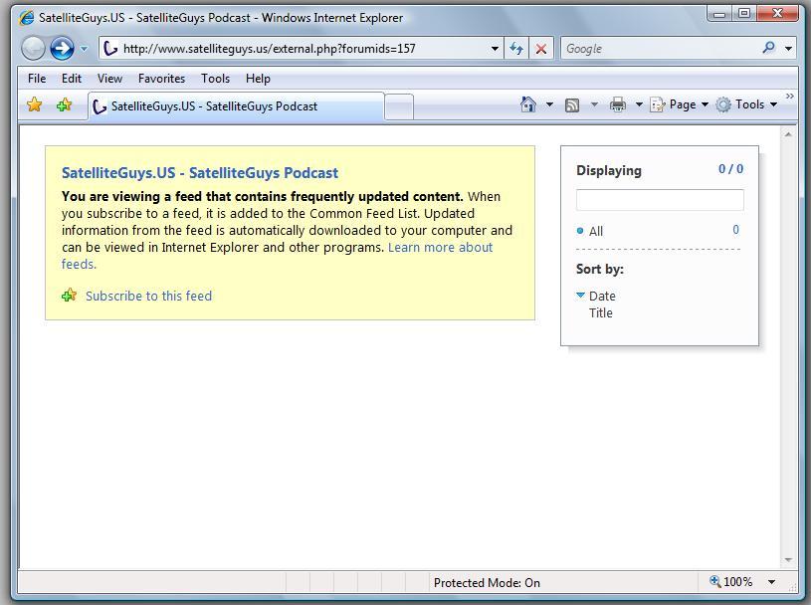Click the Back navigation button

point(33,48)
